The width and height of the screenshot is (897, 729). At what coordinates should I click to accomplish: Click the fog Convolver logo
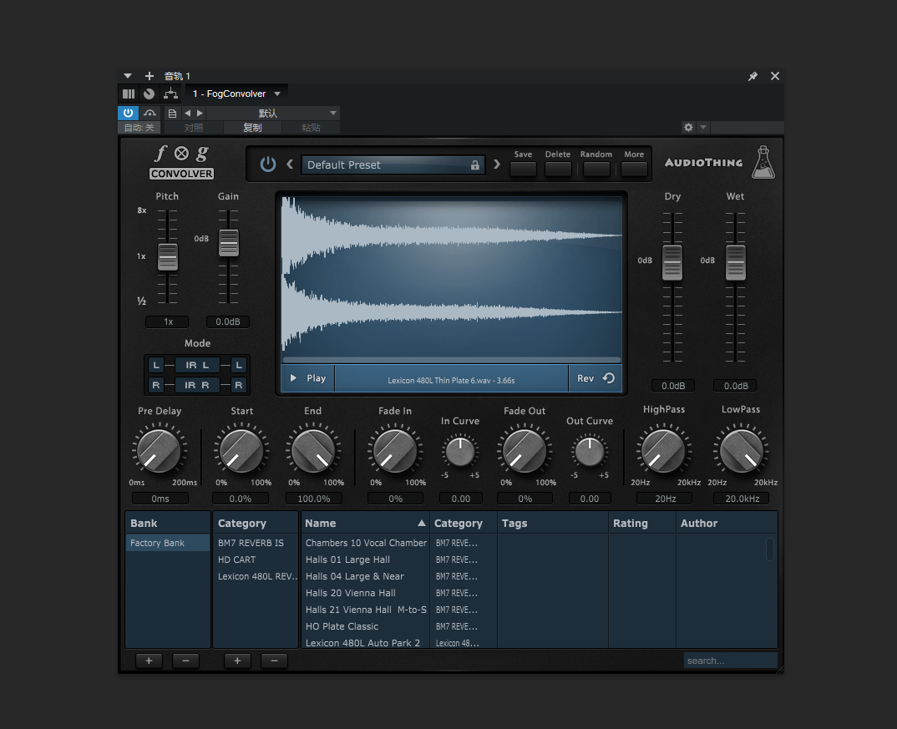182,162
